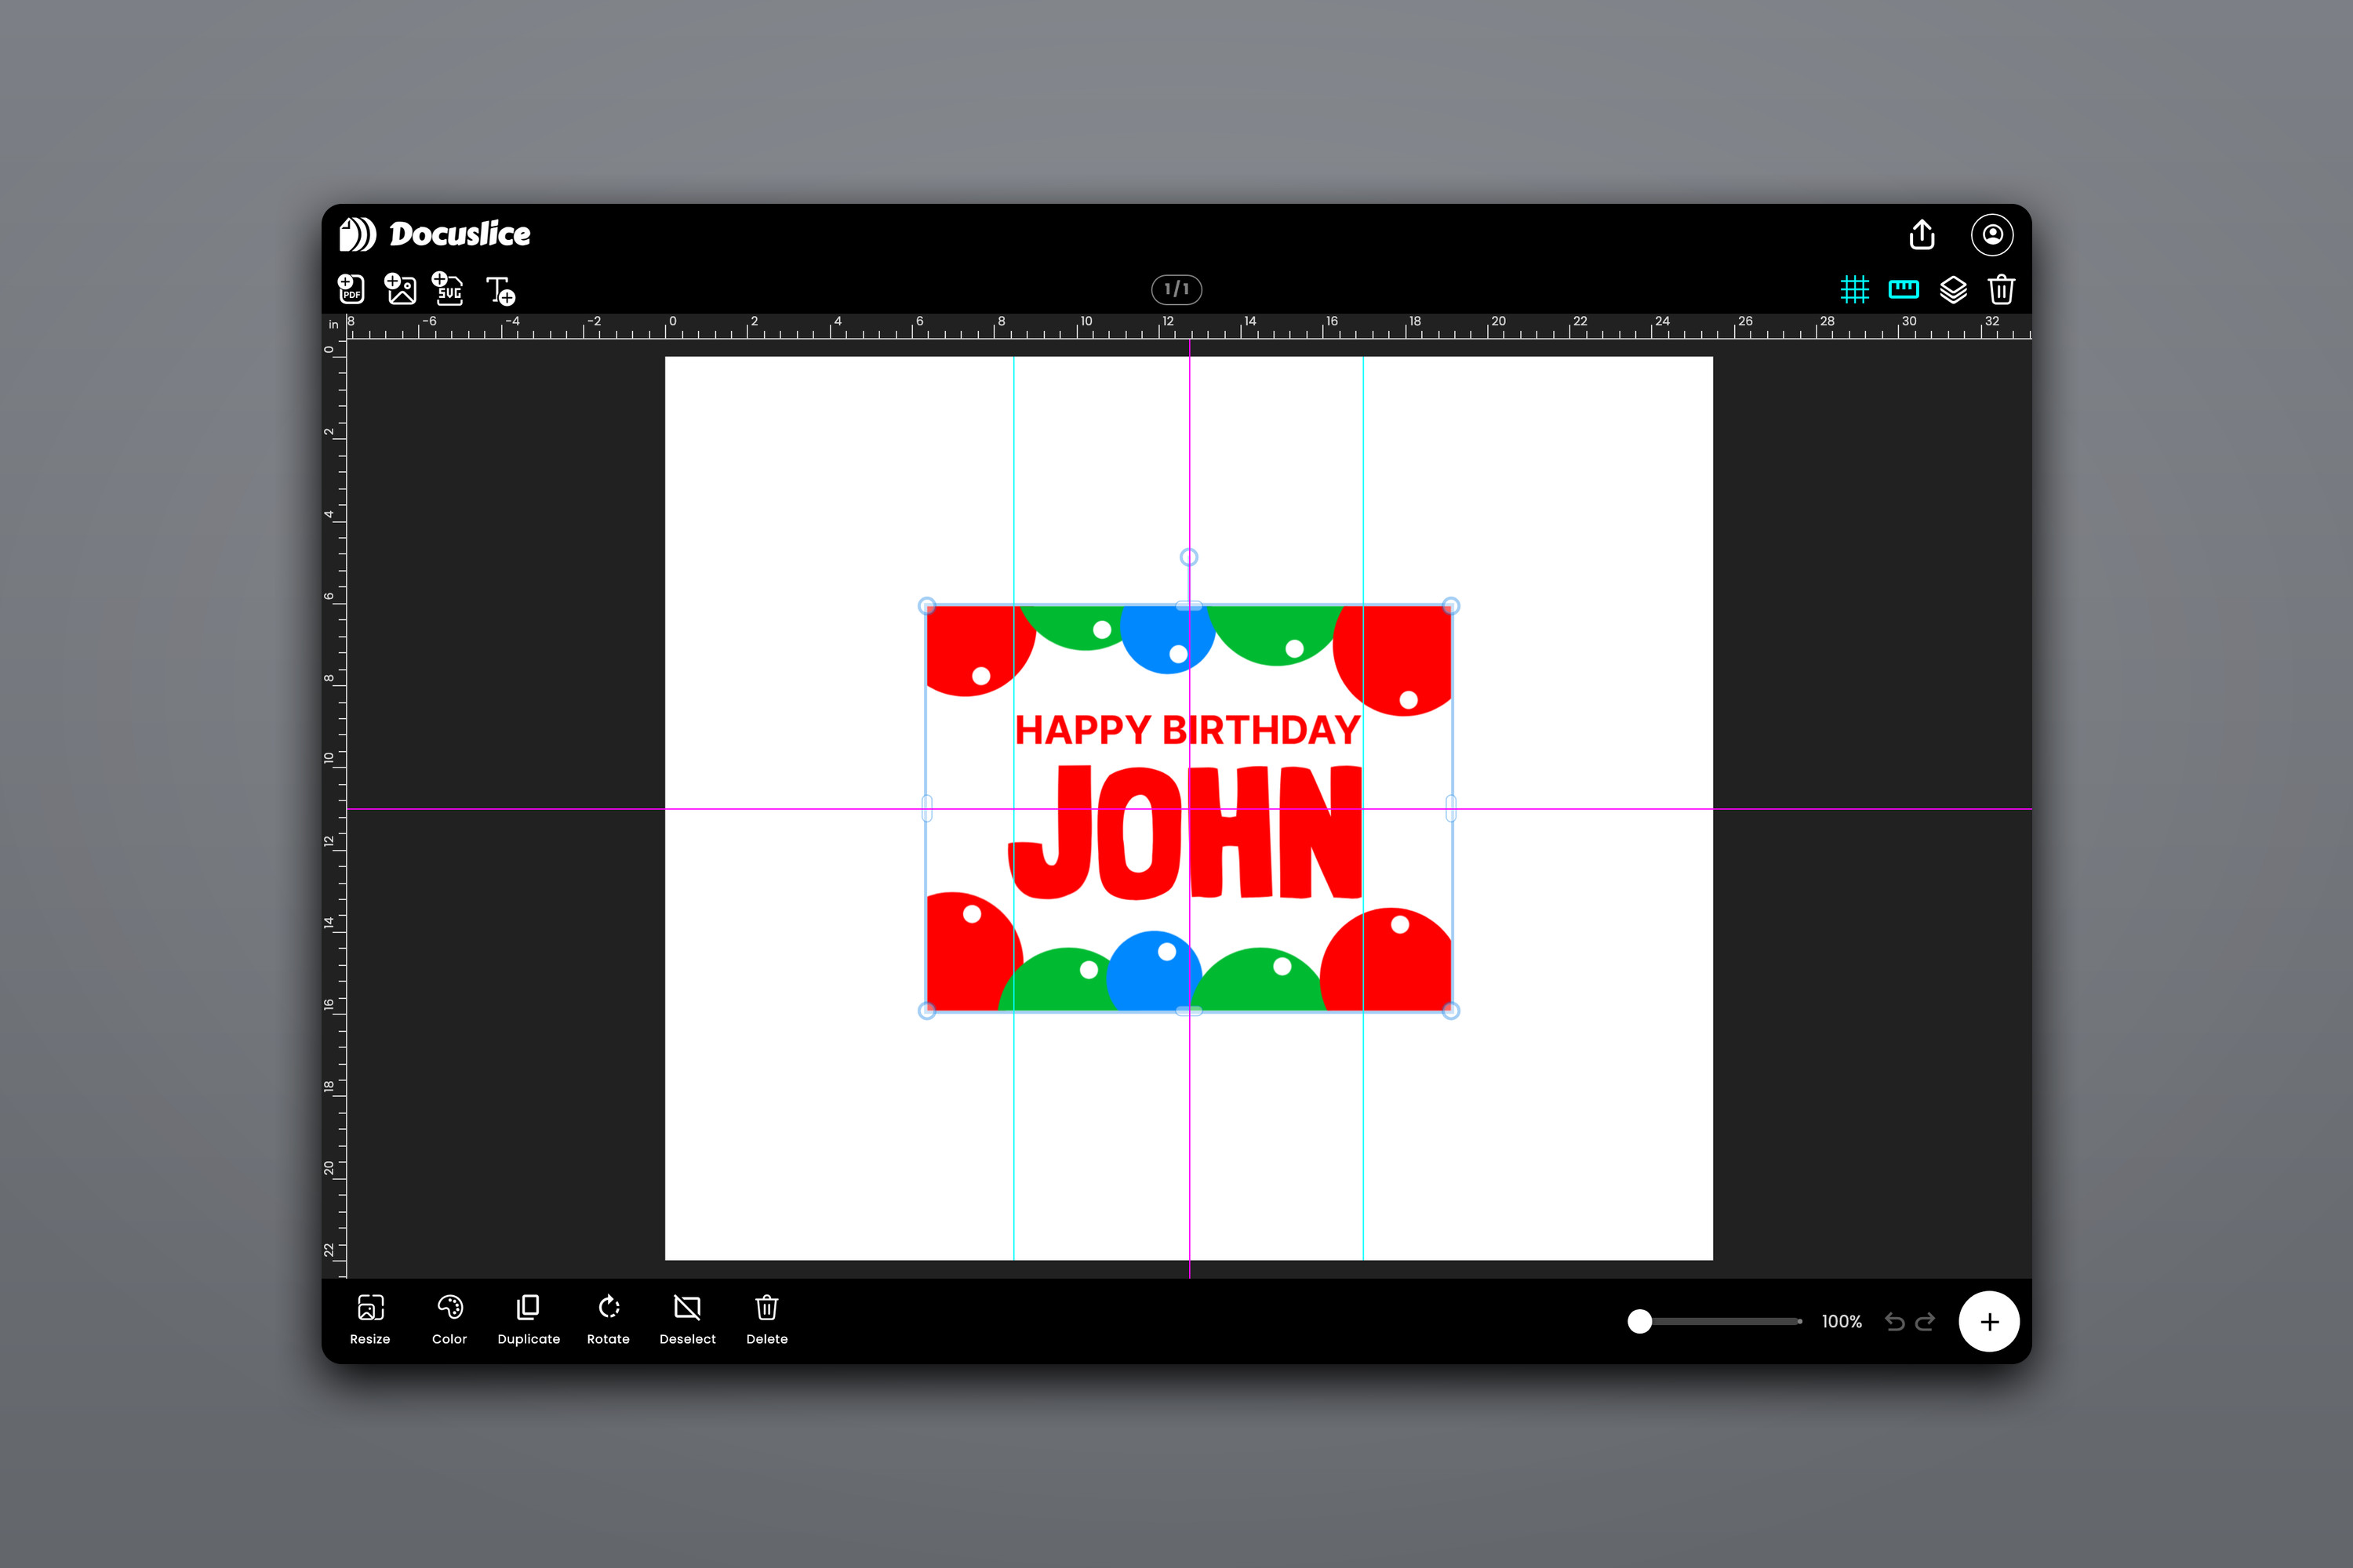Click the Add SVG icon
Viewport: 2353px width, 1568px height.
coord(448,289)
